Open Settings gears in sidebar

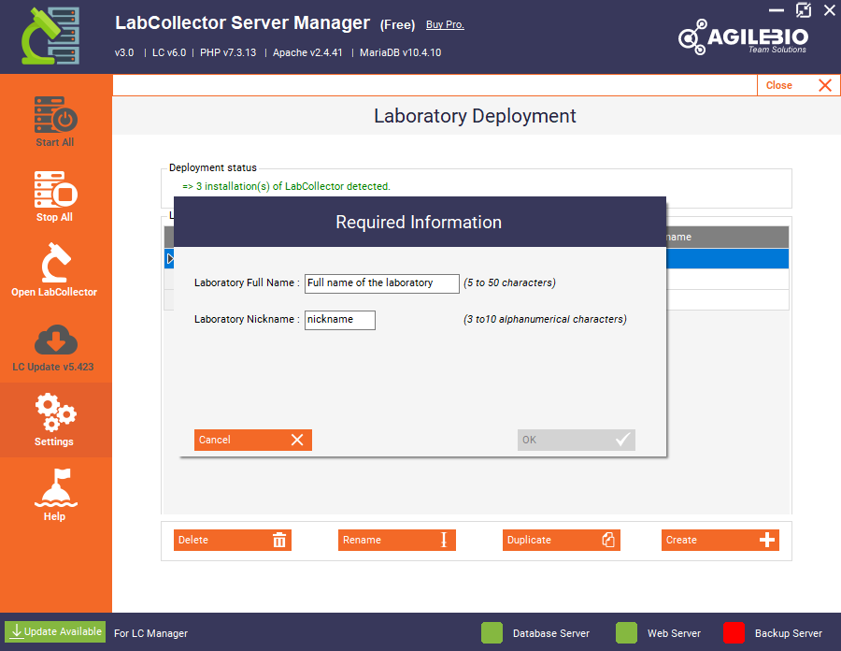[56, 412]
